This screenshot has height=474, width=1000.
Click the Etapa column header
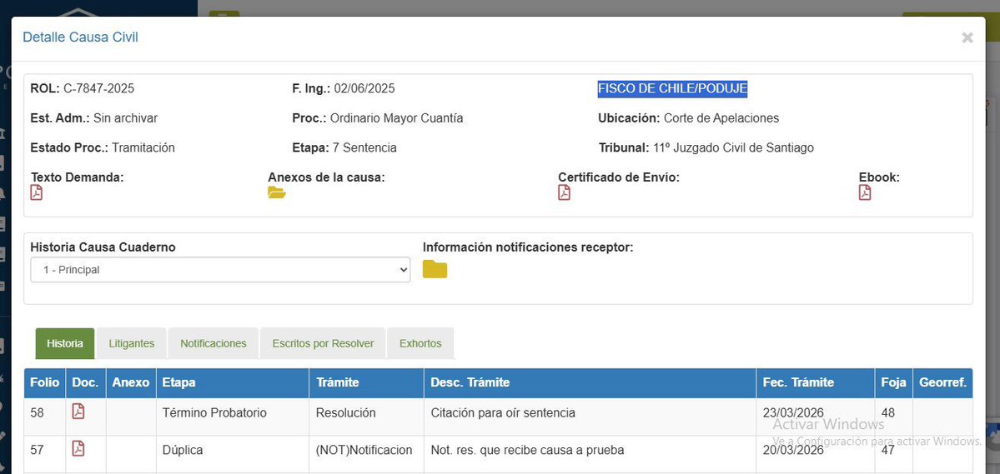tap(233, 383)
